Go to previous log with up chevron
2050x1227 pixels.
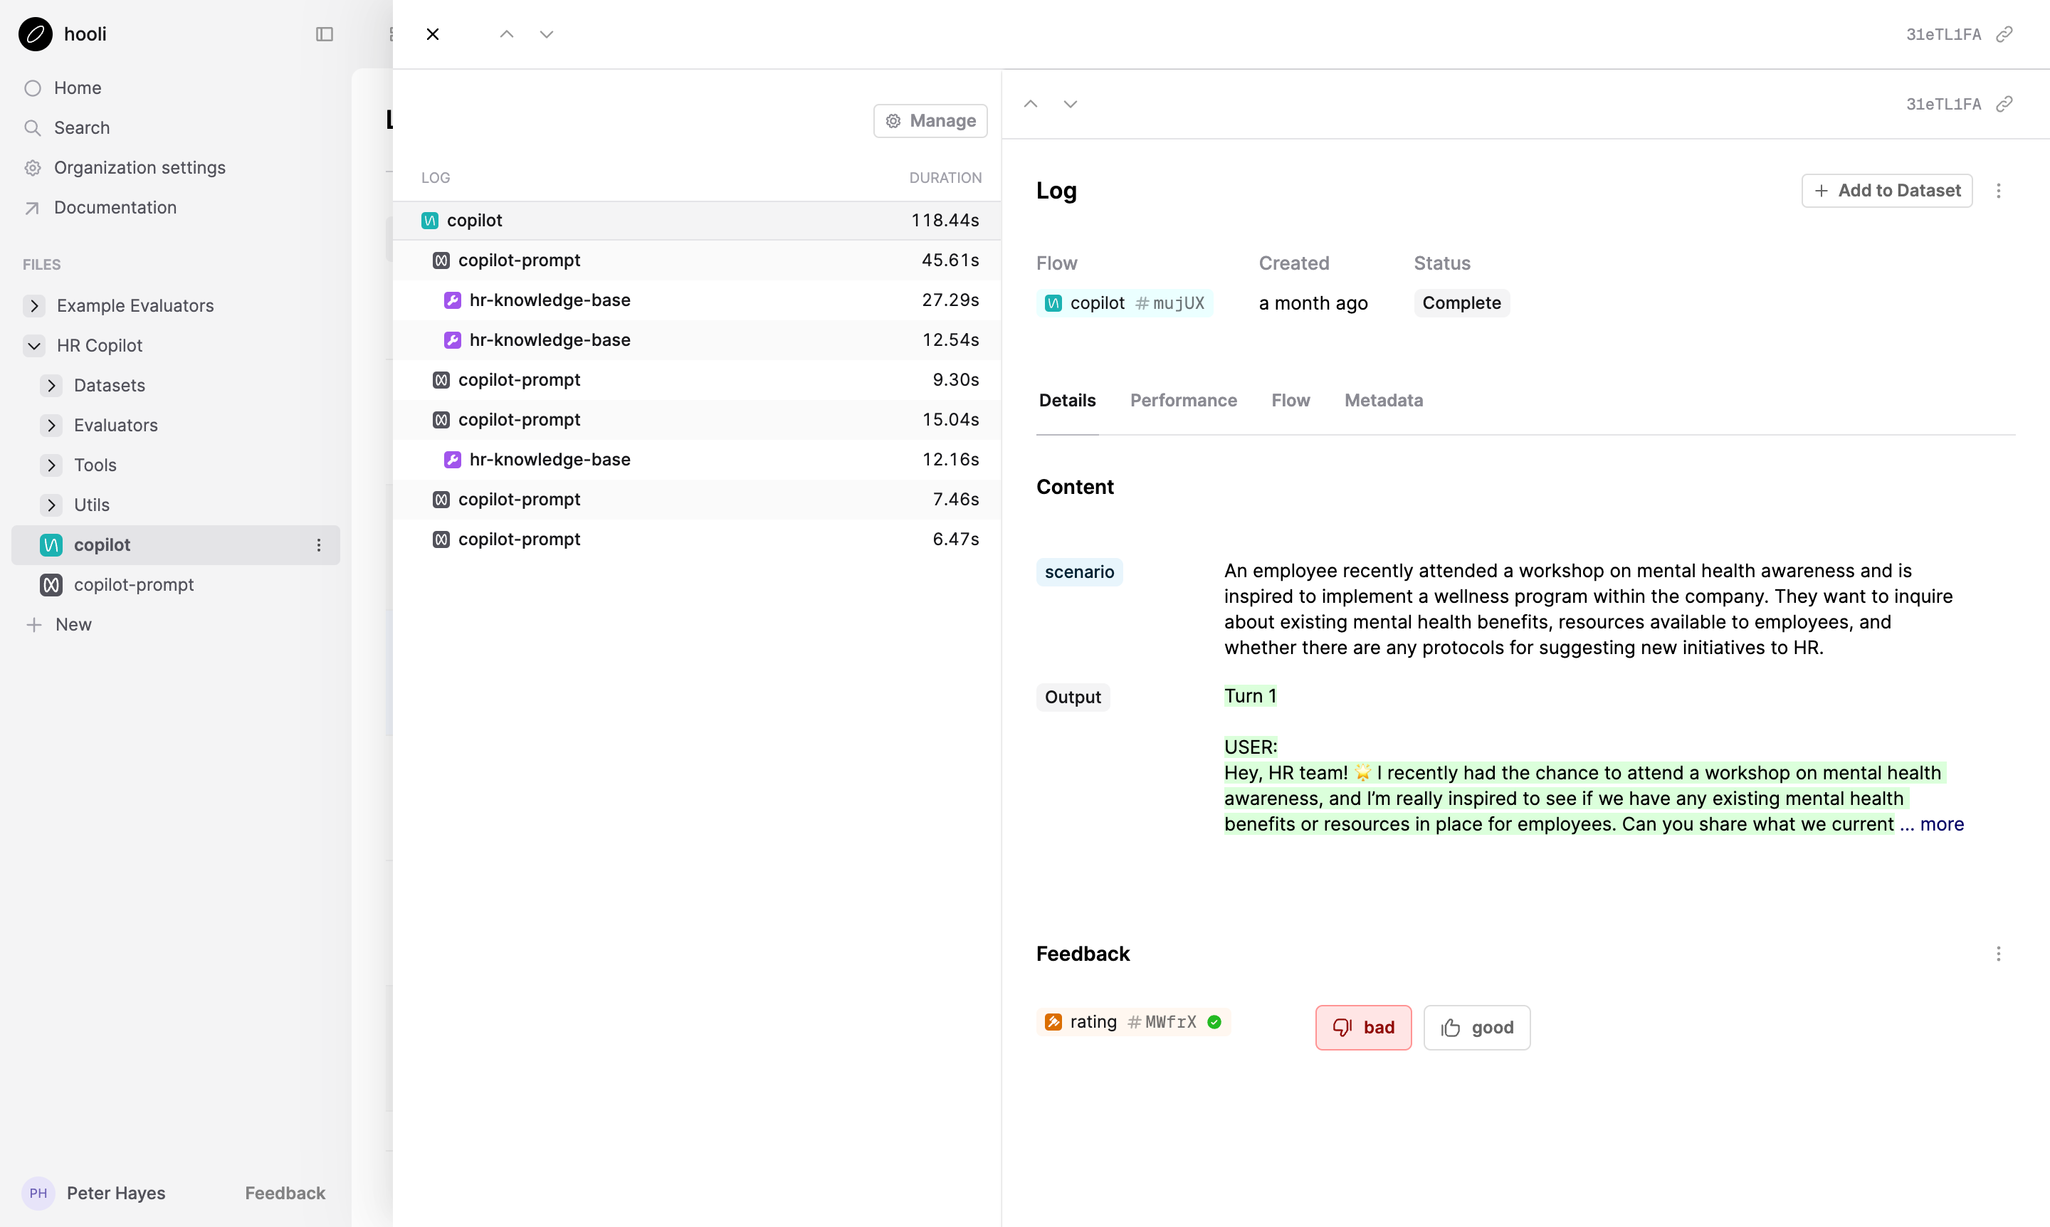tap(507, 34)
